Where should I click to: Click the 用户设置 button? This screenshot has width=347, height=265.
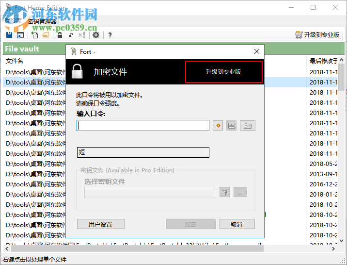[x=101, y=224]
